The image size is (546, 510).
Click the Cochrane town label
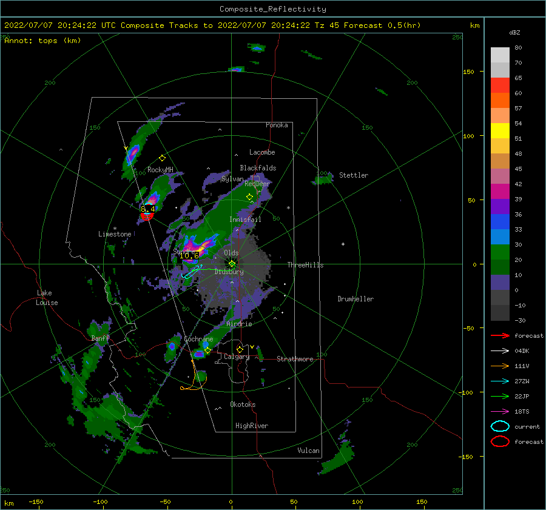click(198, 339)
